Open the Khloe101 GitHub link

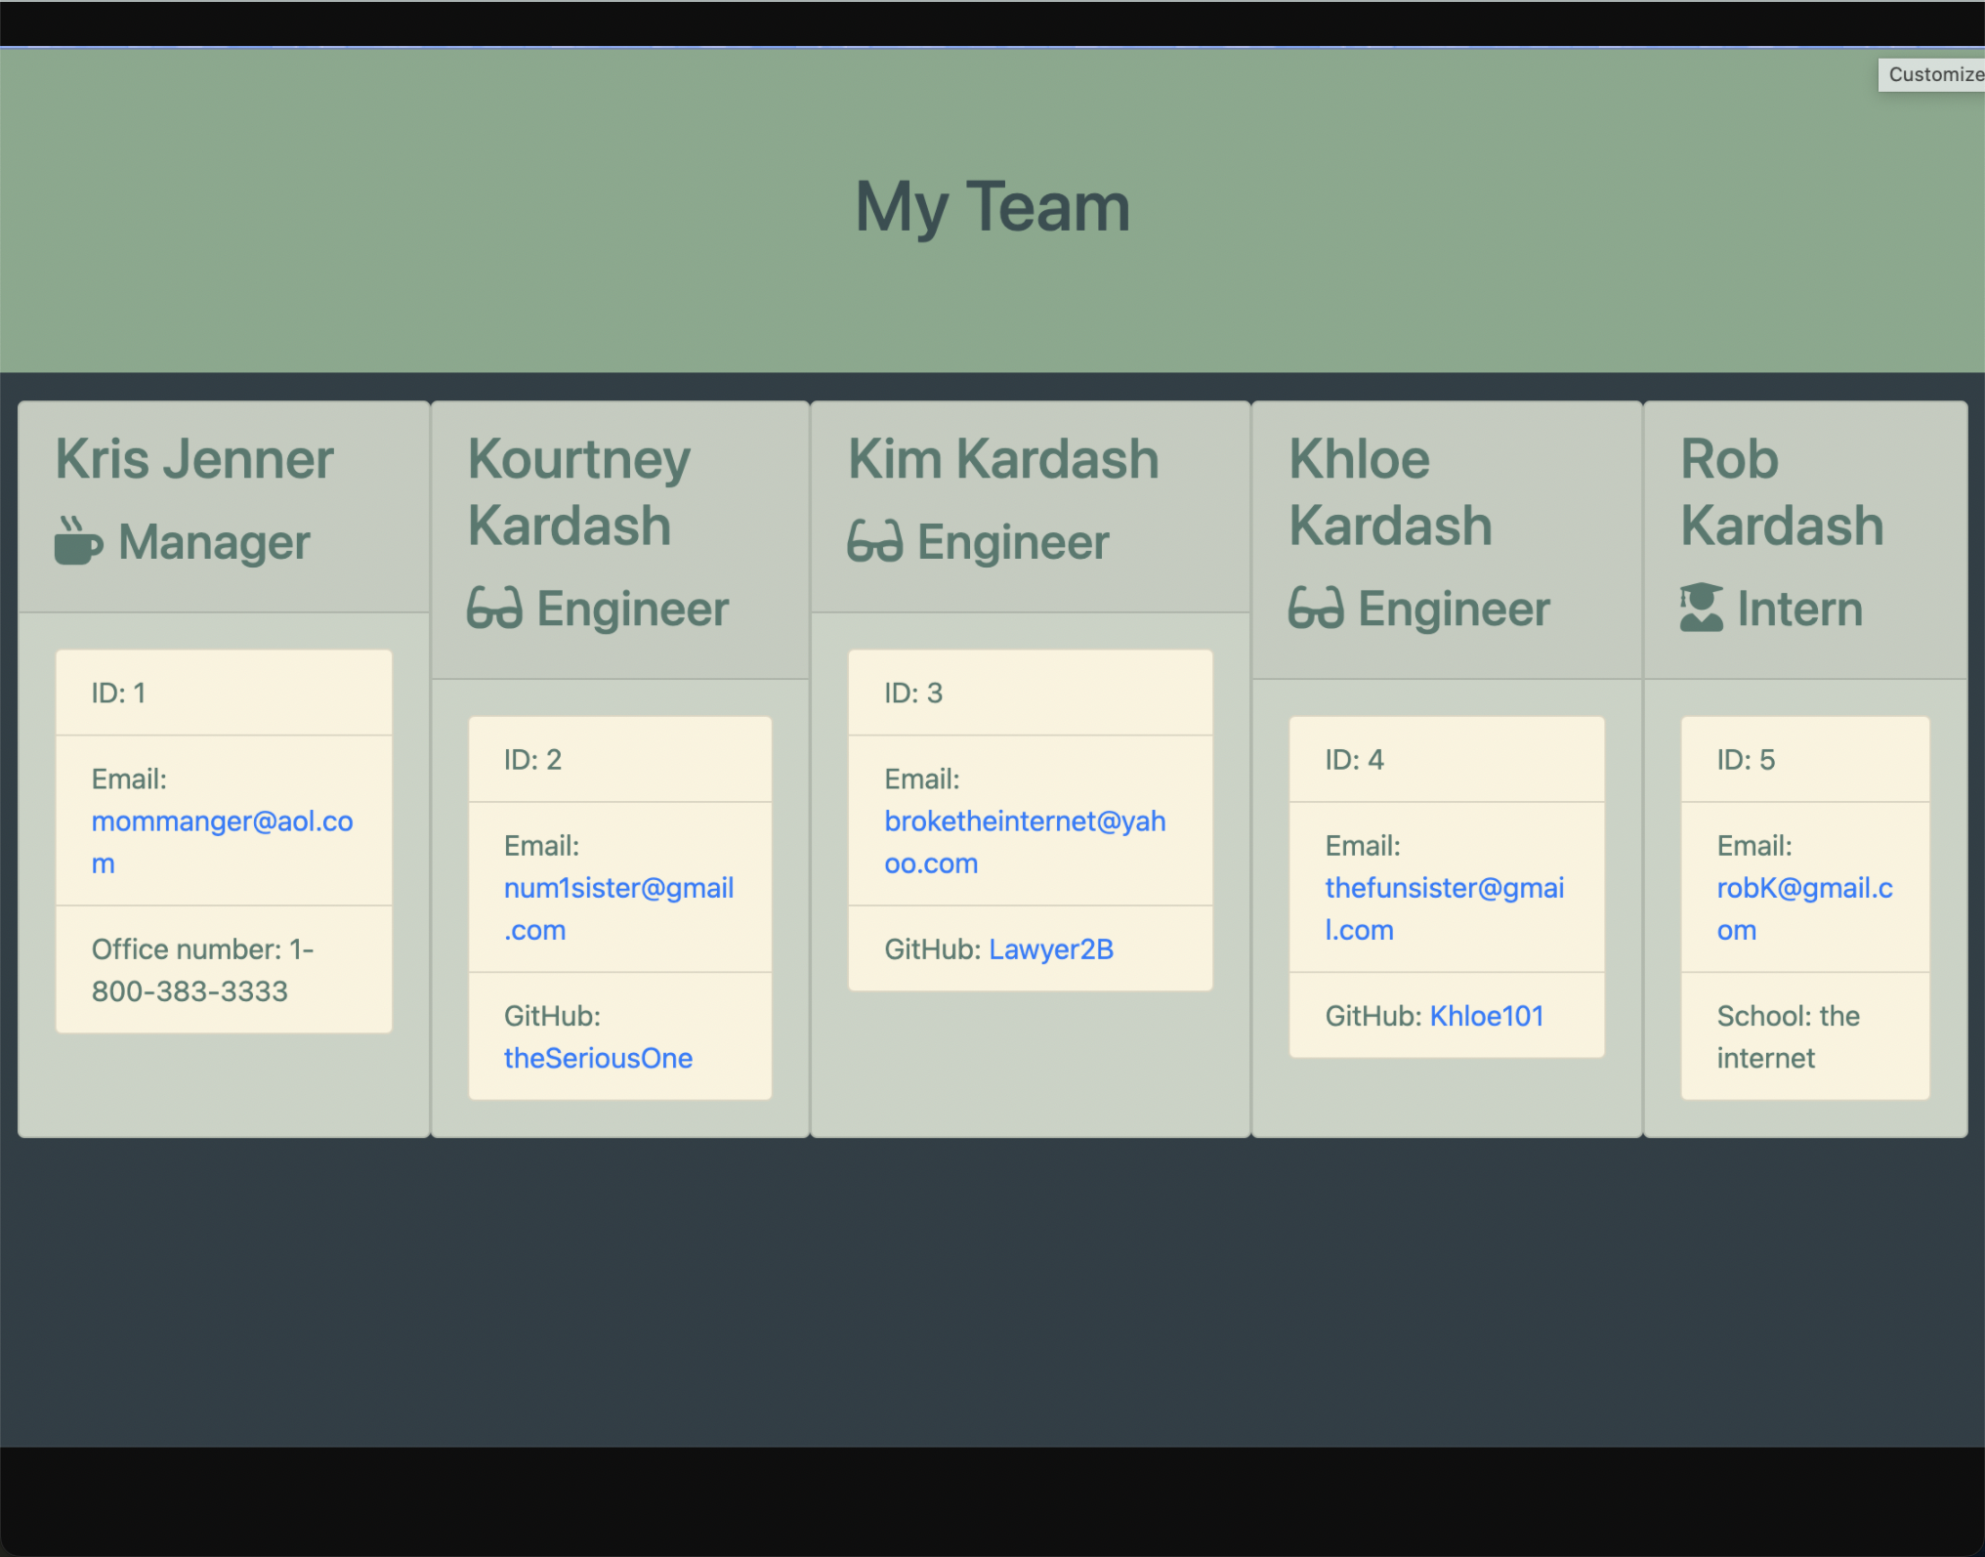coord(1486,1016)
